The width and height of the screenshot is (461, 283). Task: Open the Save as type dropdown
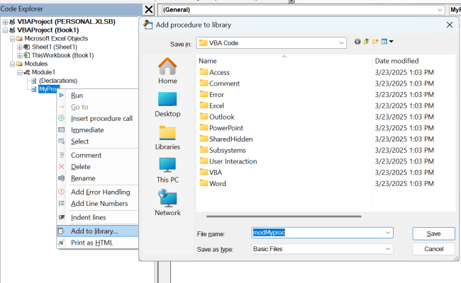pyautogui.click(x=388, y=249)
